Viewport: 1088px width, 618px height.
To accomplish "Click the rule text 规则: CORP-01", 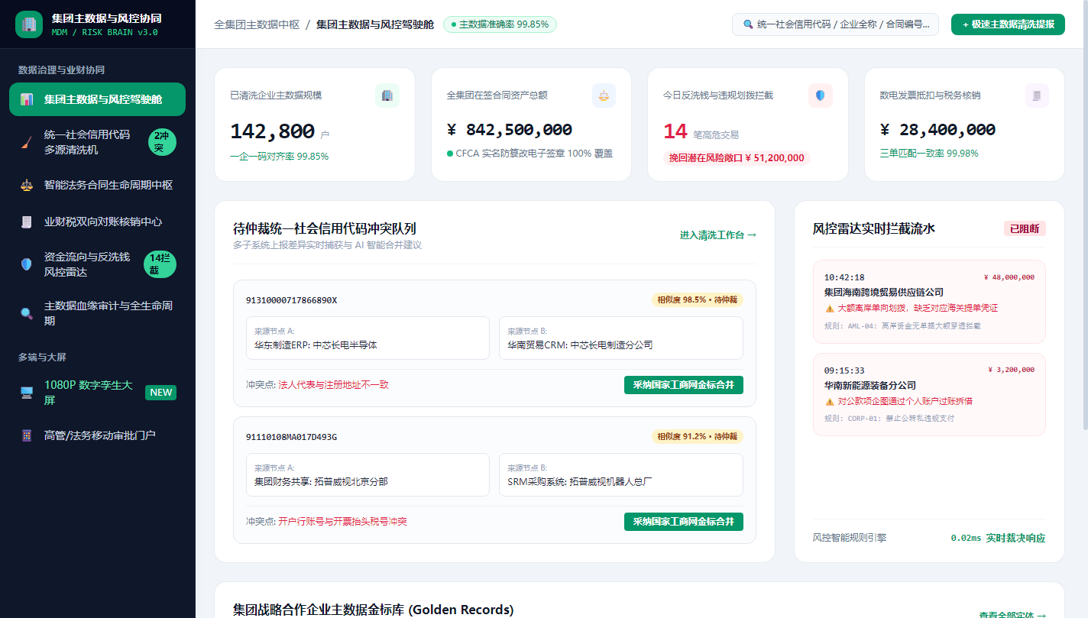I will coord(889,419).
